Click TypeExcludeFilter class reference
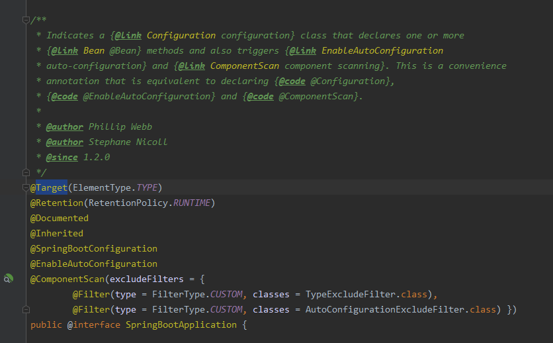553x343 pixels. click(x=351, y=294)
